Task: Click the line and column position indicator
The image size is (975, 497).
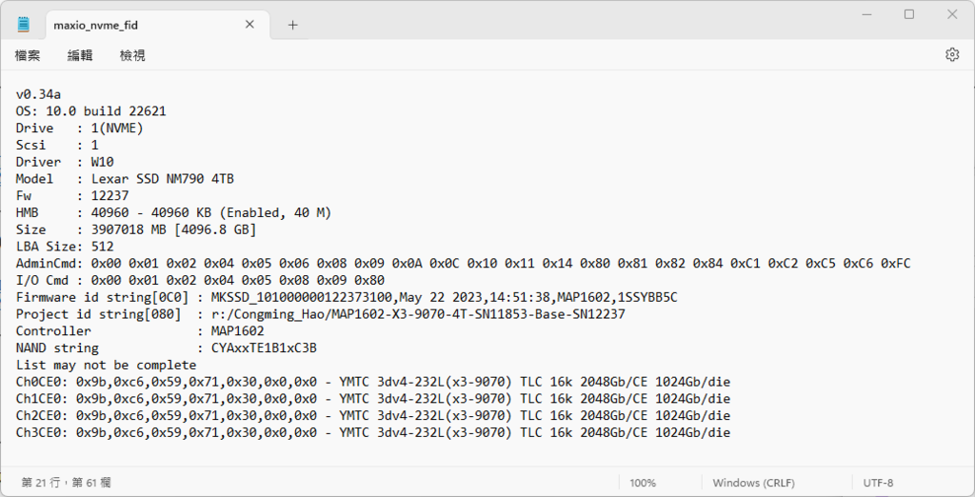Action: coord(66,483)
